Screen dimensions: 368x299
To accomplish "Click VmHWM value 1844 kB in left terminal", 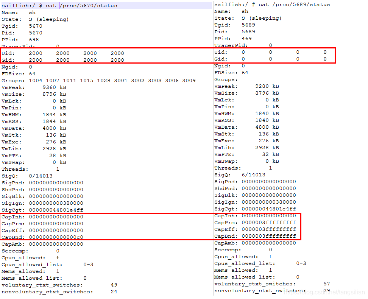I will [x=55, y=115].
